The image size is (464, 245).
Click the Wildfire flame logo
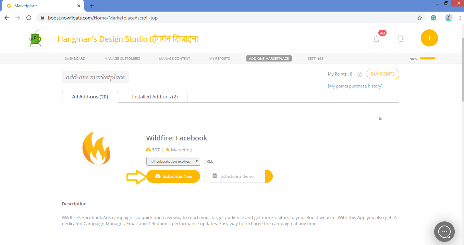[96, 148]
